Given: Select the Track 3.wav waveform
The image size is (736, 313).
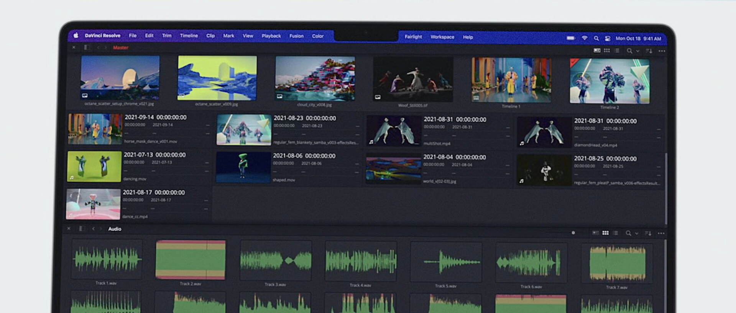Looking at the screenshot, I should pyautogui.click(x=276, y=260).
